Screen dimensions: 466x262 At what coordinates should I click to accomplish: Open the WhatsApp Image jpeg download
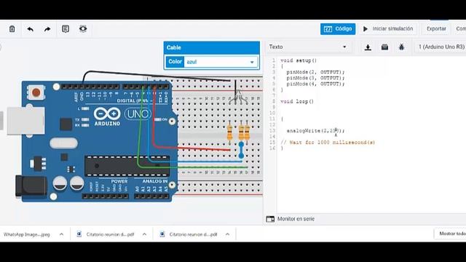click(x=27, y=234)
